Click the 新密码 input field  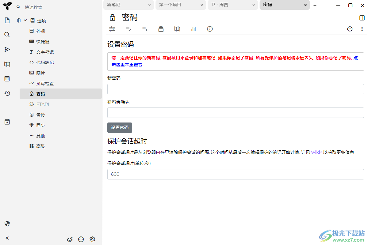(236, 89)
